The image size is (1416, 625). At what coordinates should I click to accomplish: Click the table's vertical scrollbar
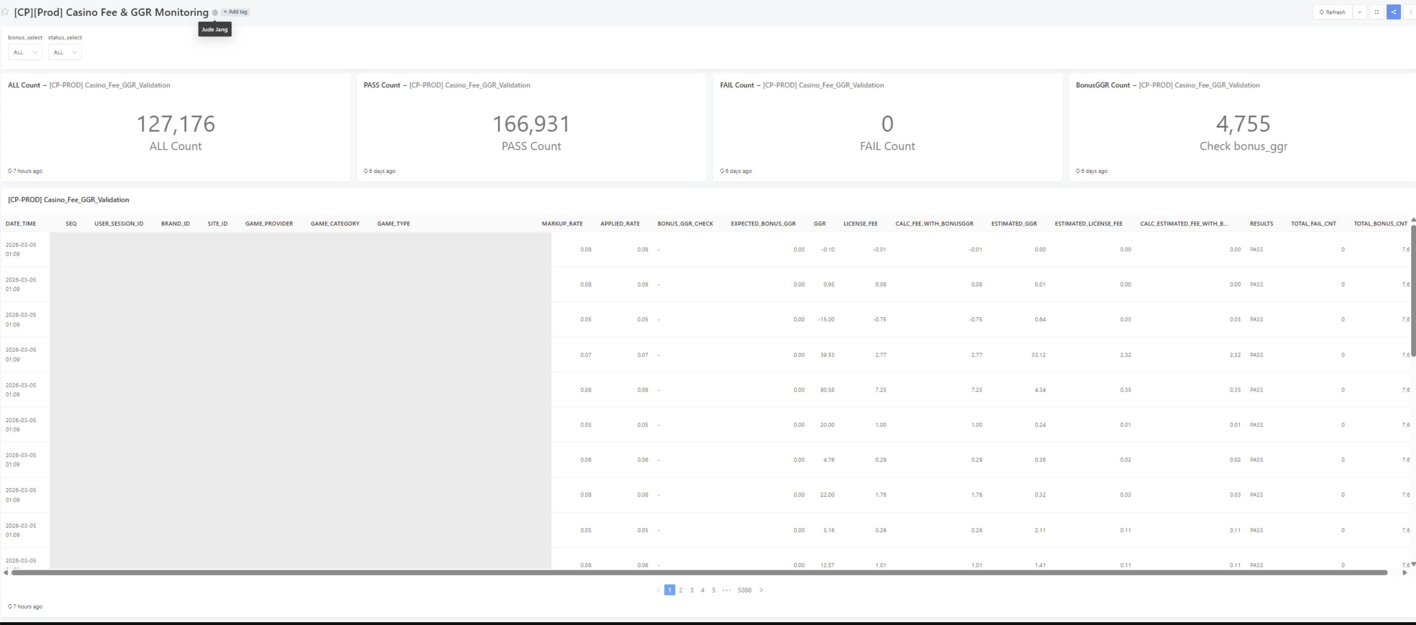[x=1413, y=291]
